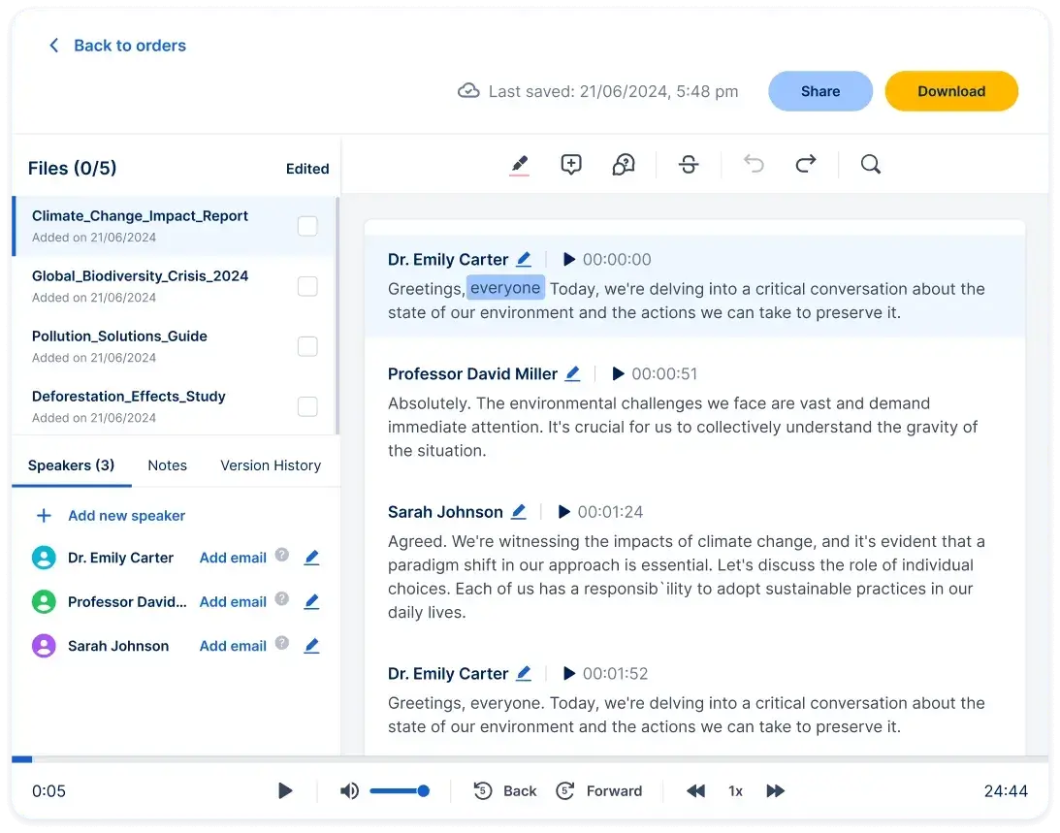Image resolution: width=1060 pixels, height=833 pixels.
Task: Check the Climate_Change_Impact_Report file checkbox
Action: 307,226
